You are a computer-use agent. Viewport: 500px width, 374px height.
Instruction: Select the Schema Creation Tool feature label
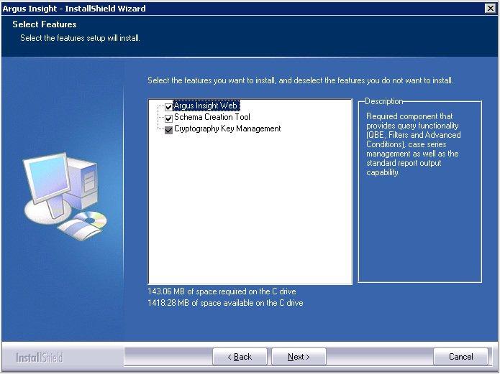coord(212,117)
